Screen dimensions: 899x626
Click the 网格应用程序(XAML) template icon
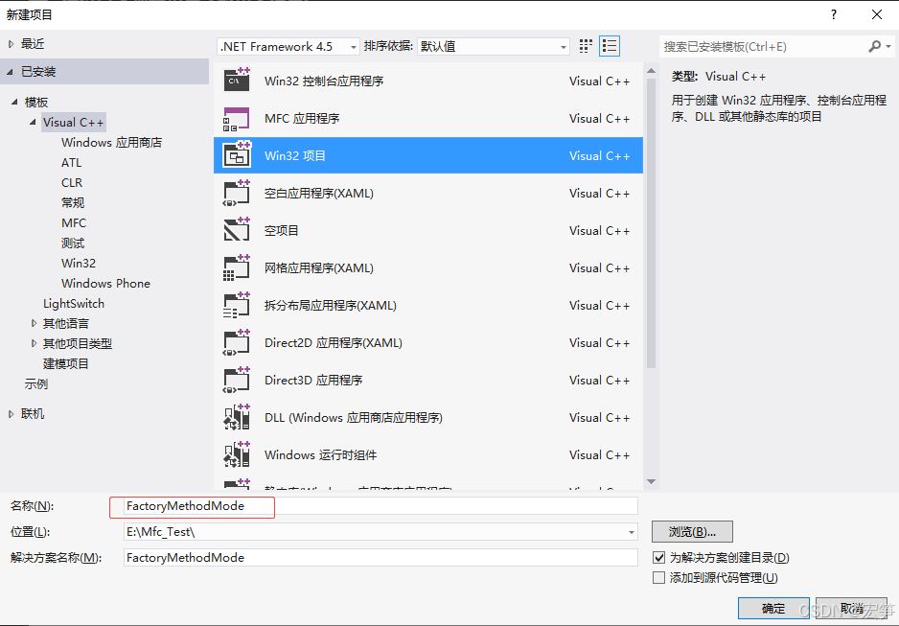[237, 267]
